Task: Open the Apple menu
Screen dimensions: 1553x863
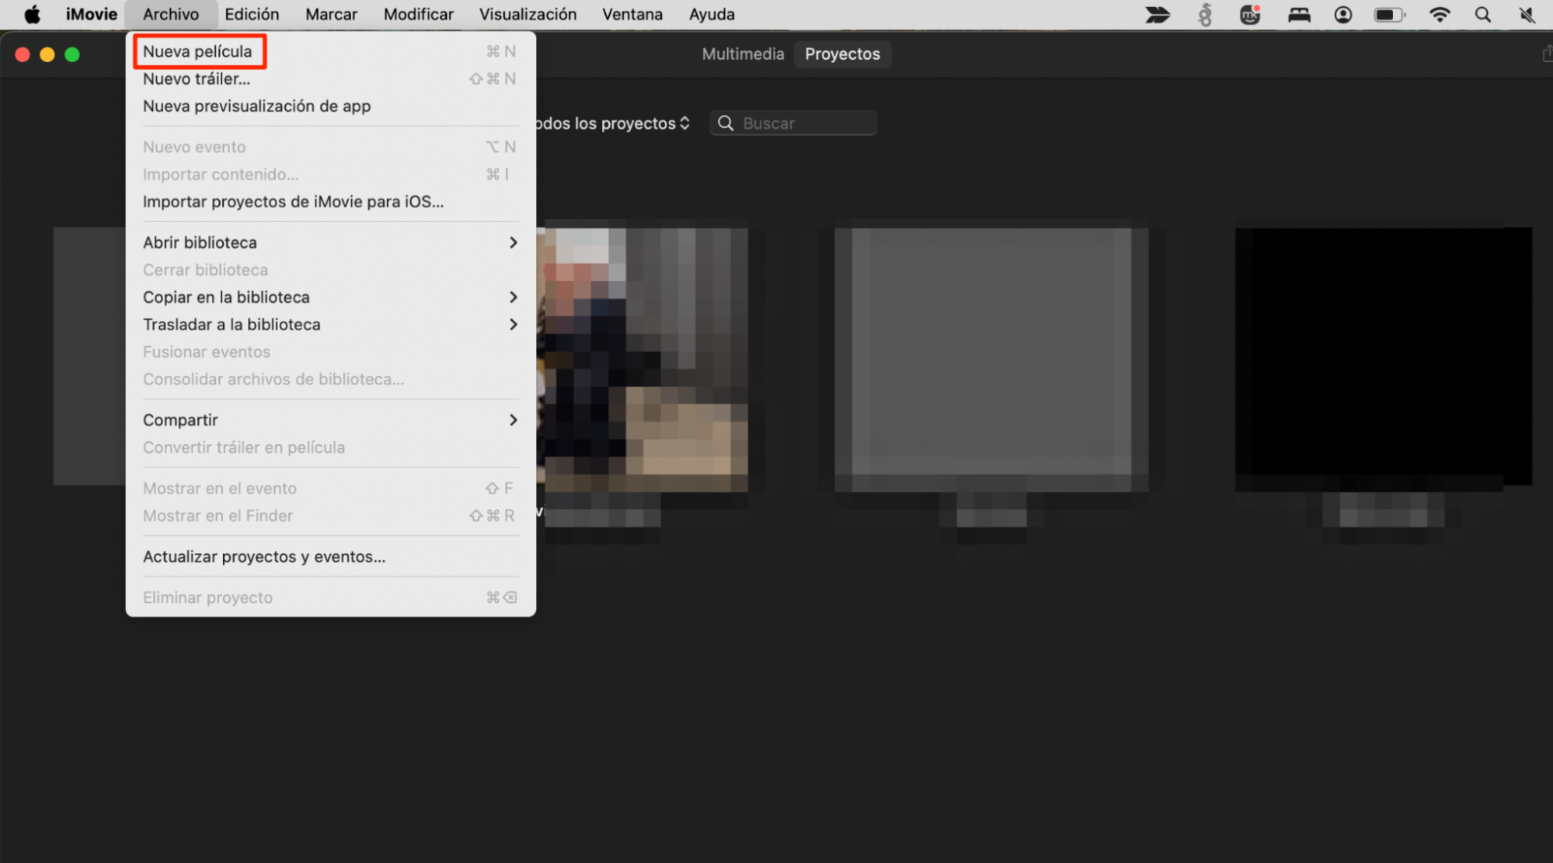Action: 32,14
